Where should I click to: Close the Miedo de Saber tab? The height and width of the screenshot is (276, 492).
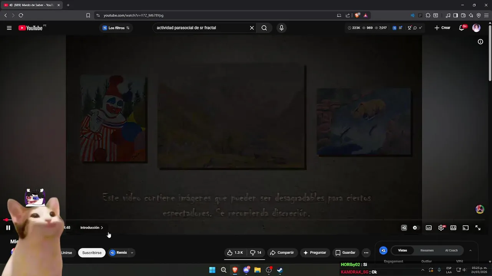click(58, 5)
